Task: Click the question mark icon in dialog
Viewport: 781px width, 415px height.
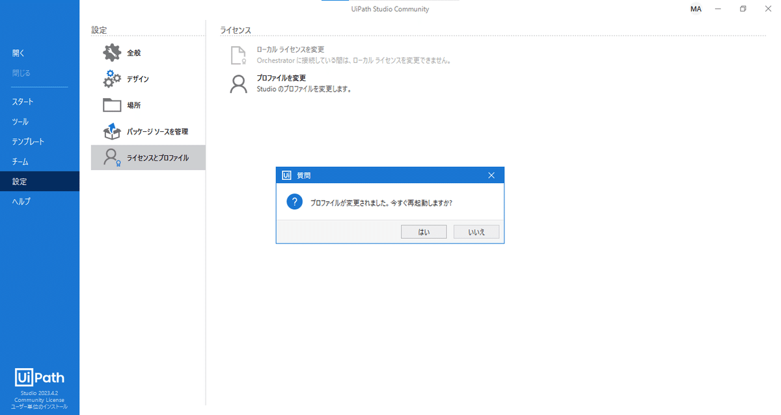Action: point(294,201)
